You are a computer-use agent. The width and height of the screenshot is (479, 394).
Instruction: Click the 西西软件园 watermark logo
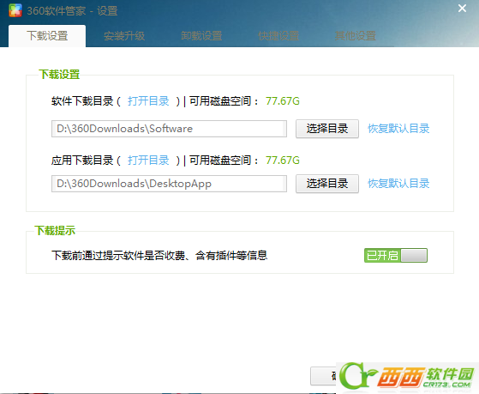click(x=407, y=378)
